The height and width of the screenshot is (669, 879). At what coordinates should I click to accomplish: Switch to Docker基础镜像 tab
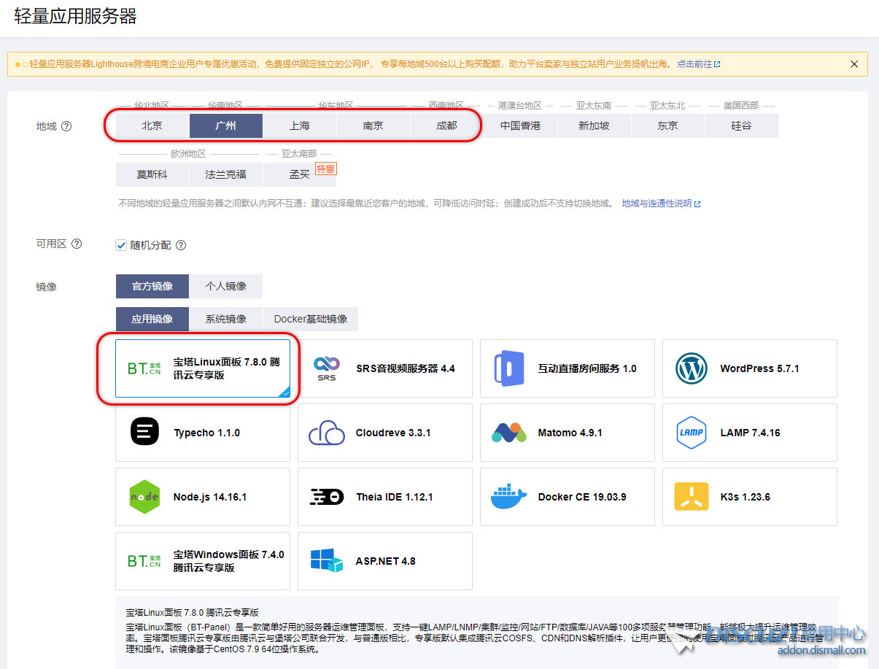(311, 319)
